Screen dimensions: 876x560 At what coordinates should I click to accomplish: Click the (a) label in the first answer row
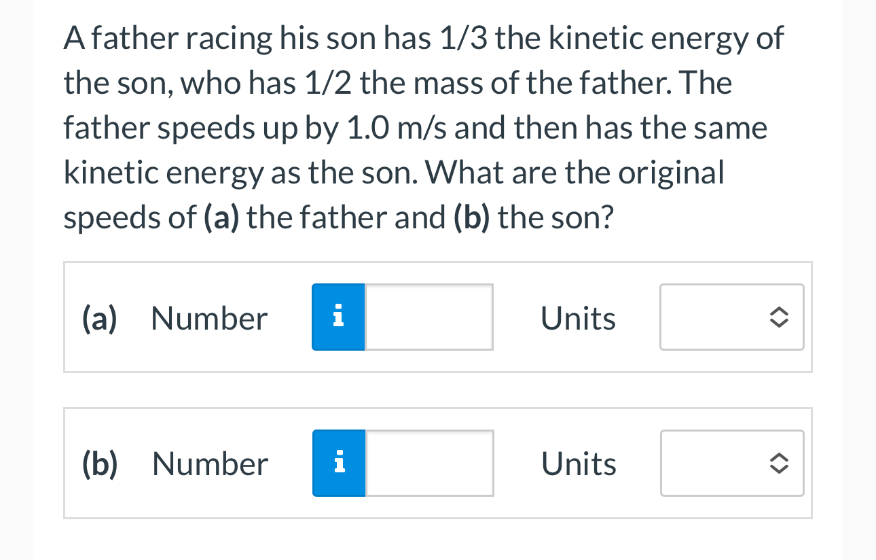click(x=99, y=318)
